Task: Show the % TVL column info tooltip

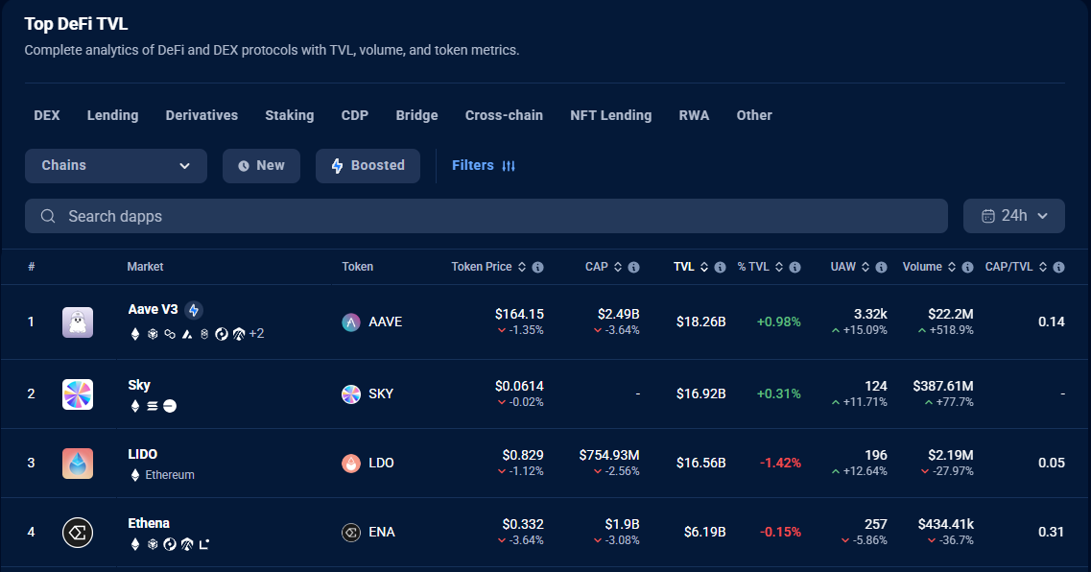Action: (795, 267)
